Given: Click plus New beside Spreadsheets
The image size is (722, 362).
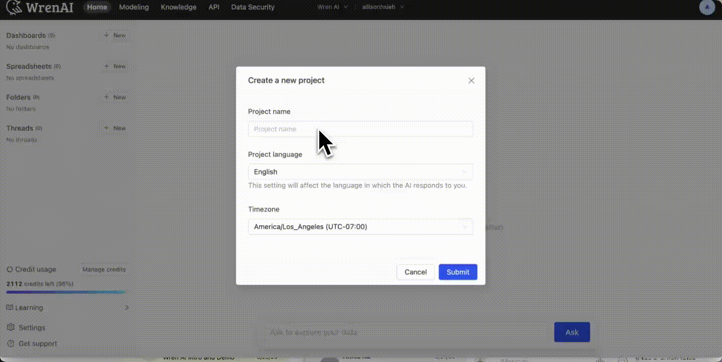Looking at the screenshot, I should pos(115,66).
